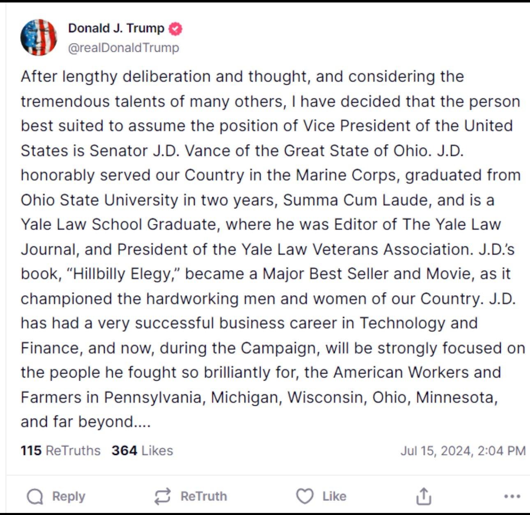Toggle the Like text label
Image resolution: width=530 pixels, height=515 pixels.
(x=334, y=497)
